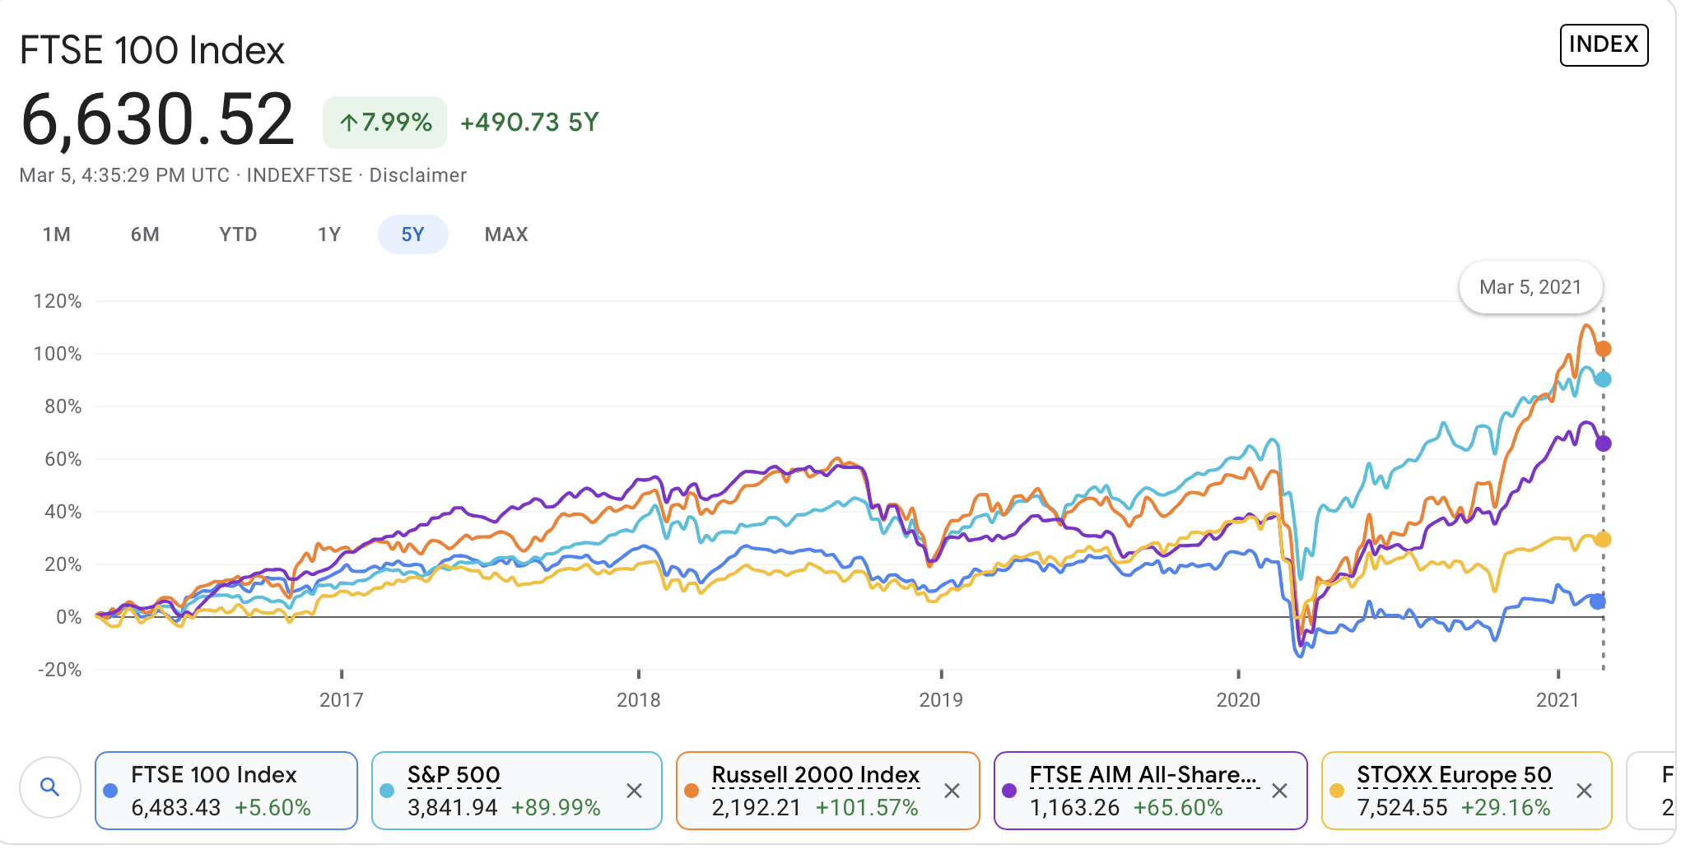Click the 2020 x-axis label
This screenshot has width=1681, height=854.
[x=1238, y=700]
